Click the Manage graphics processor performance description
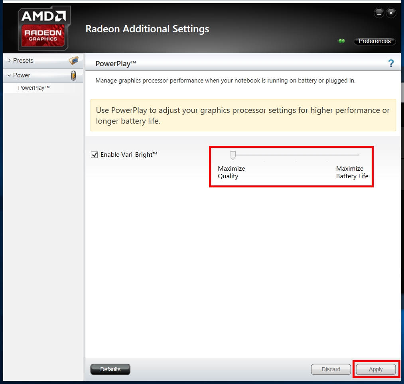The height and width of the screenshot is (384, 404). point(225,81)
